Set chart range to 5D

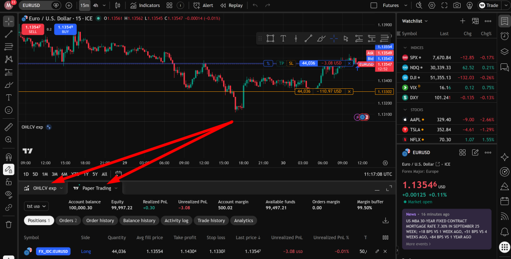pos(35,174)
